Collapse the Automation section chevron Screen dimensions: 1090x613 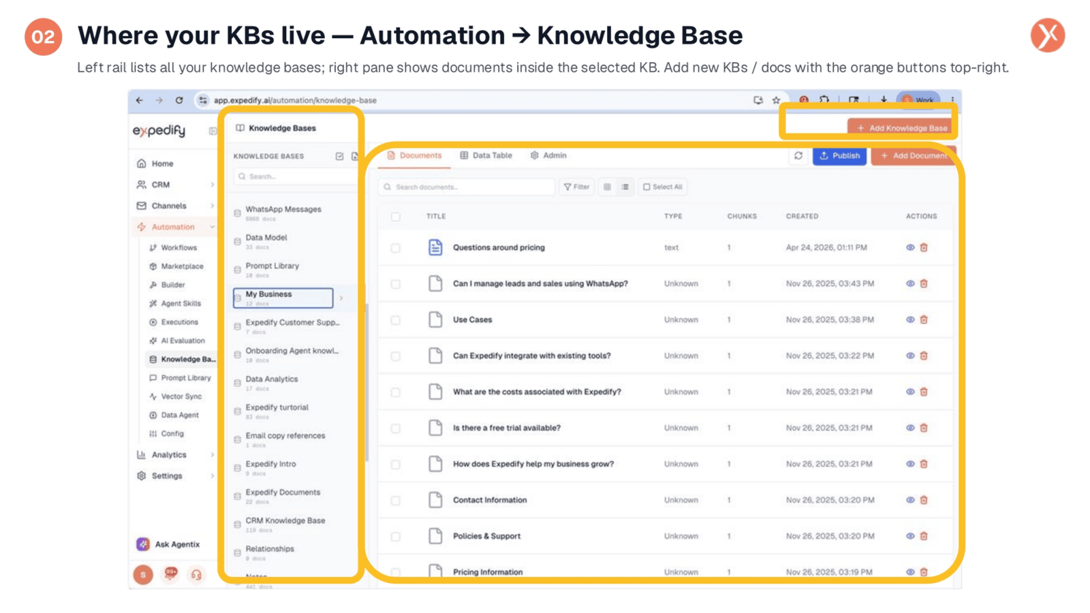212,227
